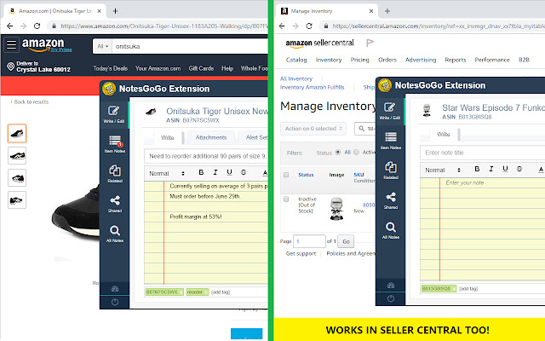
Task: Switch to Write tab in Star Wars note
Action: [443, 135]
